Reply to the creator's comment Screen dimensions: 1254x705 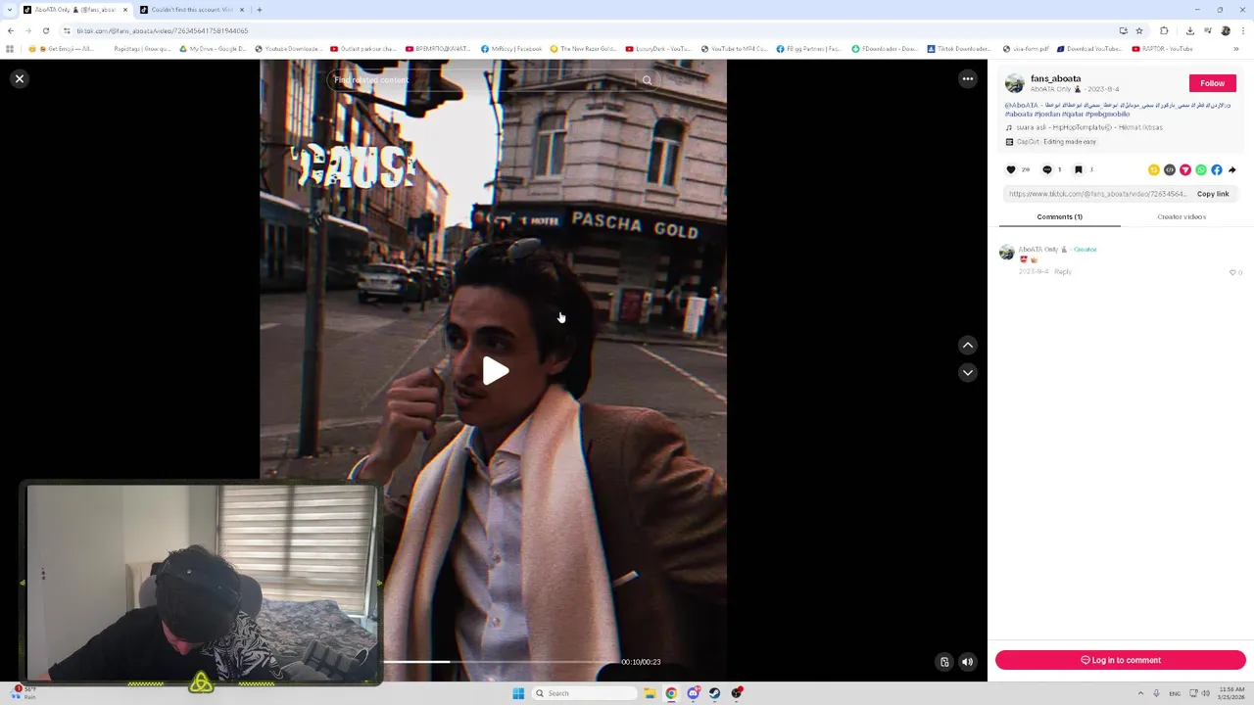pos(1063,271)
